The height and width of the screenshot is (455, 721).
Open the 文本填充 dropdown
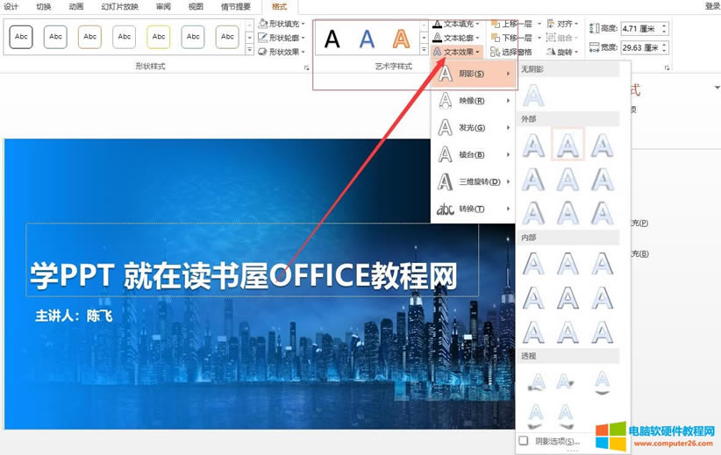click(456, 24)
